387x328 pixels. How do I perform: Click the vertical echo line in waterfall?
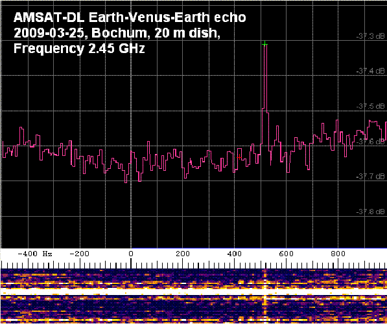click(x=265, y=296)
